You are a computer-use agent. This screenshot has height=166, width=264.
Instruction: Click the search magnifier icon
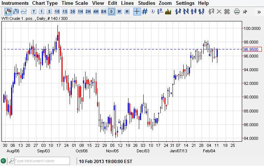[12, 161]
